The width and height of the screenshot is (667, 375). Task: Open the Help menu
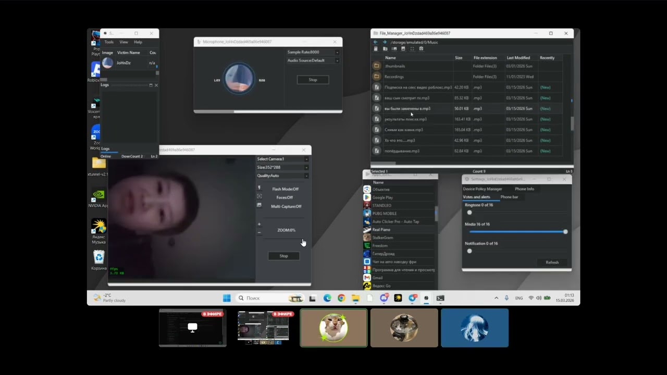138,42
